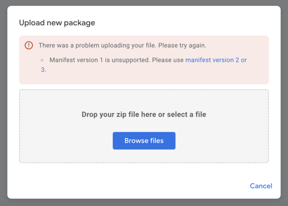Click the hollow bullet point marker
Viewport: 288px width, 206px height.
(42, 60)
